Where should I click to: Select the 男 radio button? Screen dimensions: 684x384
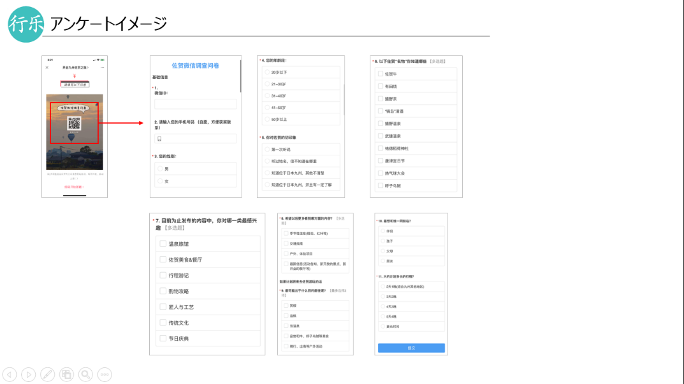161,169
